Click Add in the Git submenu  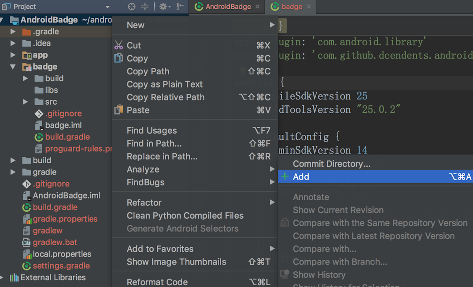pyautogui.click(x=376, y=177)
